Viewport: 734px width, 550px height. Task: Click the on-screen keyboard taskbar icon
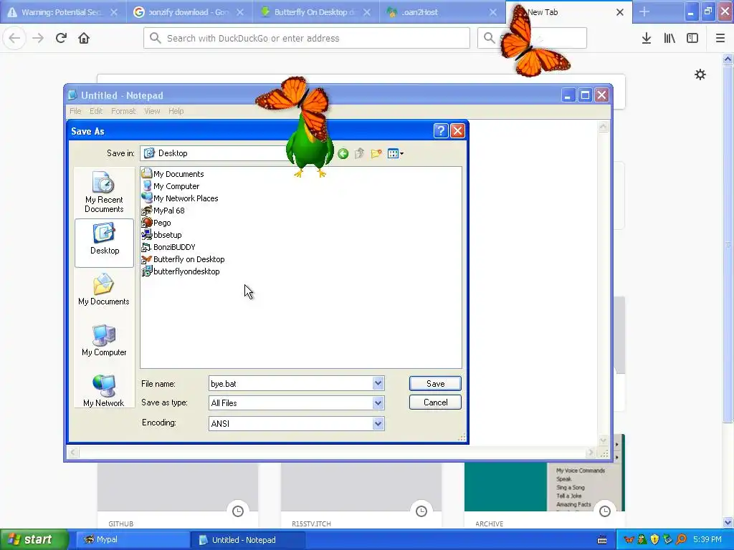602,540
